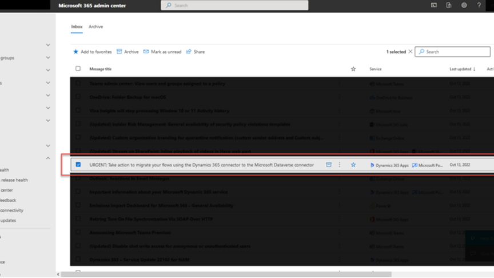Expand the groups section chevron in sidebar

click(48, 58)
